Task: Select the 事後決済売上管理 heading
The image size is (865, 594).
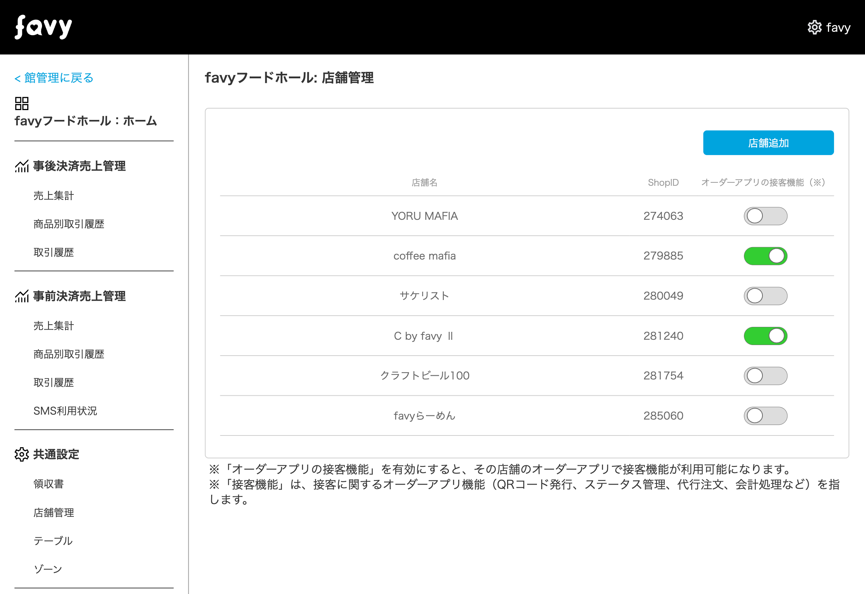Action: click(x=79, y=166)
